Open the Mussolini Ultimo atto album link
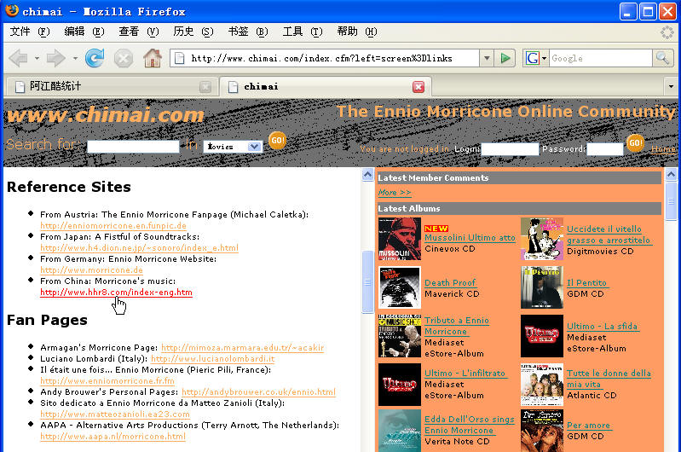 click(470, 238)
